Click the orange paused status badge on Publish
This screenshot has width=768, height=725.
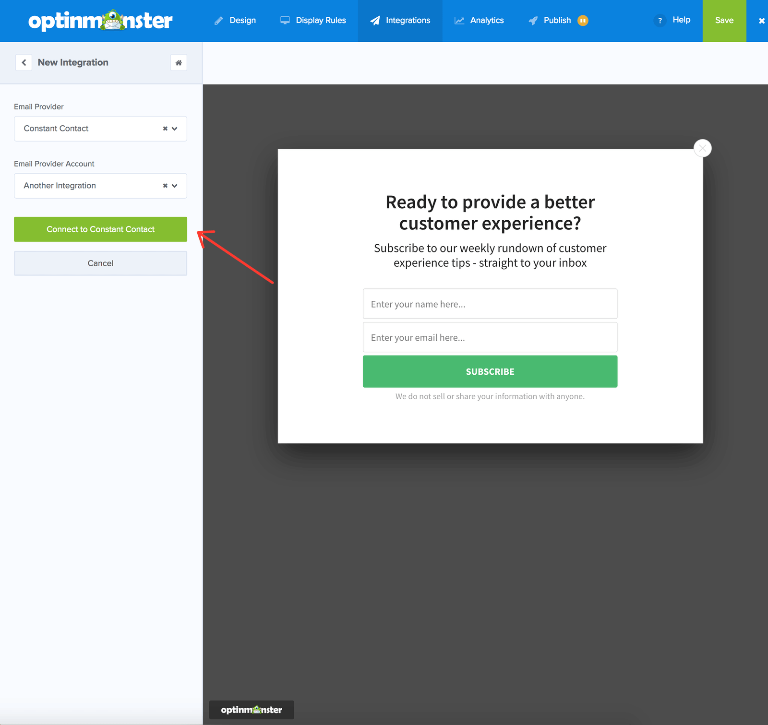pyautogui.click(x=583, y=20)
